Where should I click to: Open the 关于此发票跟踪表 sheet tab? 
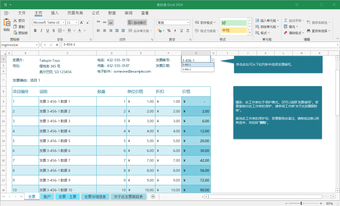click(128, 197)
